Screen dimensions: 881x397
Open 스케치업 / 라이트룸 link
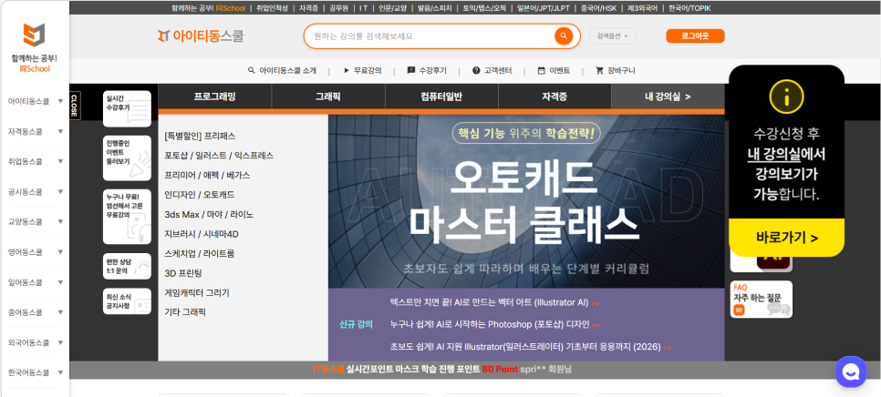click(200, 253)
